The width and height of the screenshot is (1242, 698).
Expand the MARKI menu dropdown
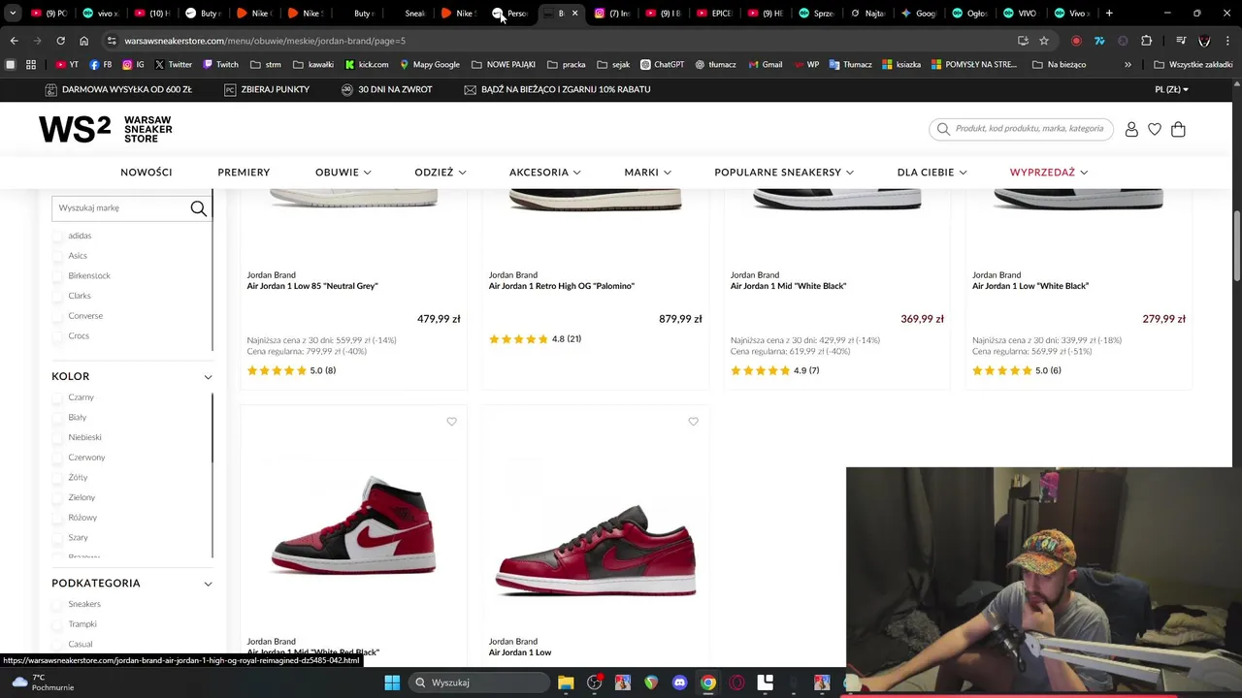(x=647, y=172)
